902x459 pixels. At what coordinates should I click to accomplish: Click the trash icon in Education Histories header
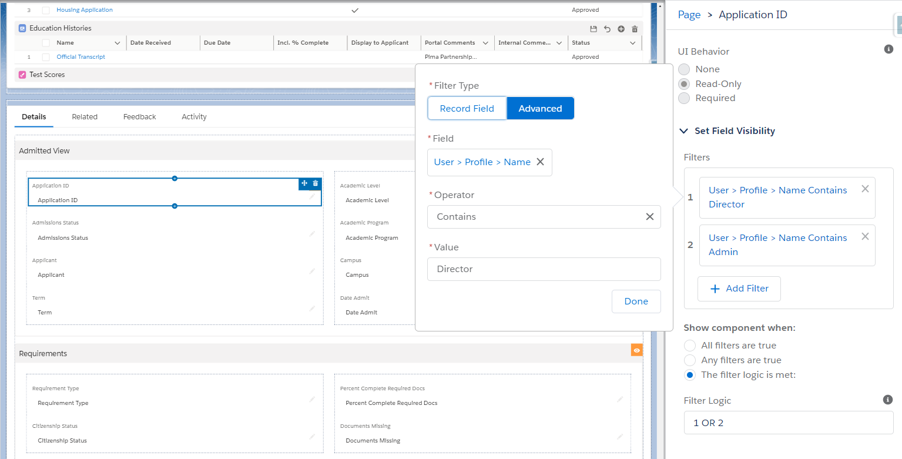coord(635,29)
